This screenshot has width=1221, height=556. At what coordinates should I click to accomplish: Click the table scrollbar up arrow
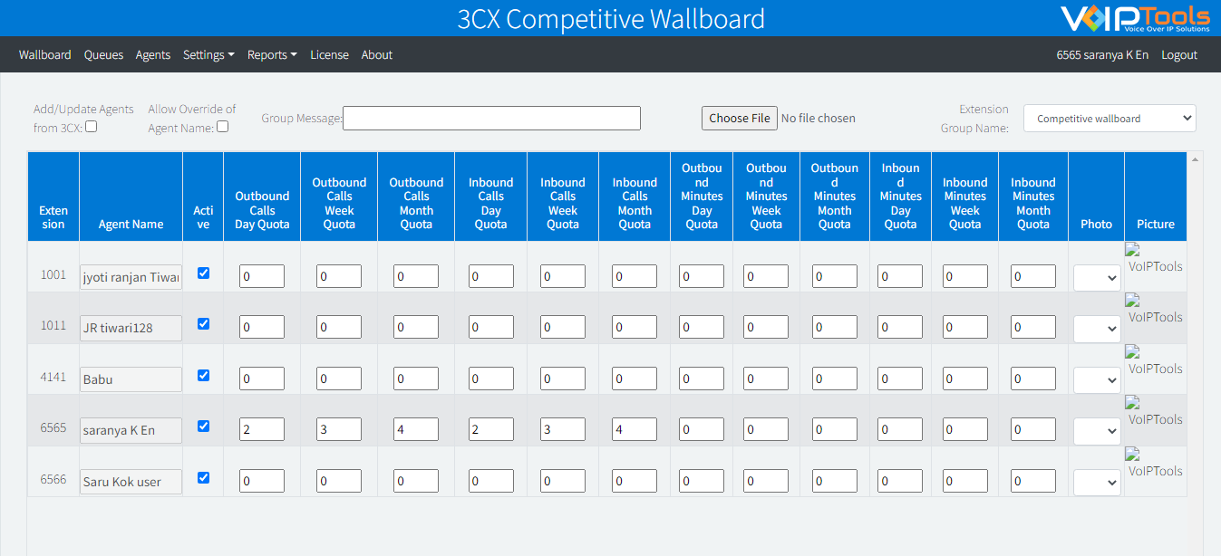click(x=1195, y=159)
